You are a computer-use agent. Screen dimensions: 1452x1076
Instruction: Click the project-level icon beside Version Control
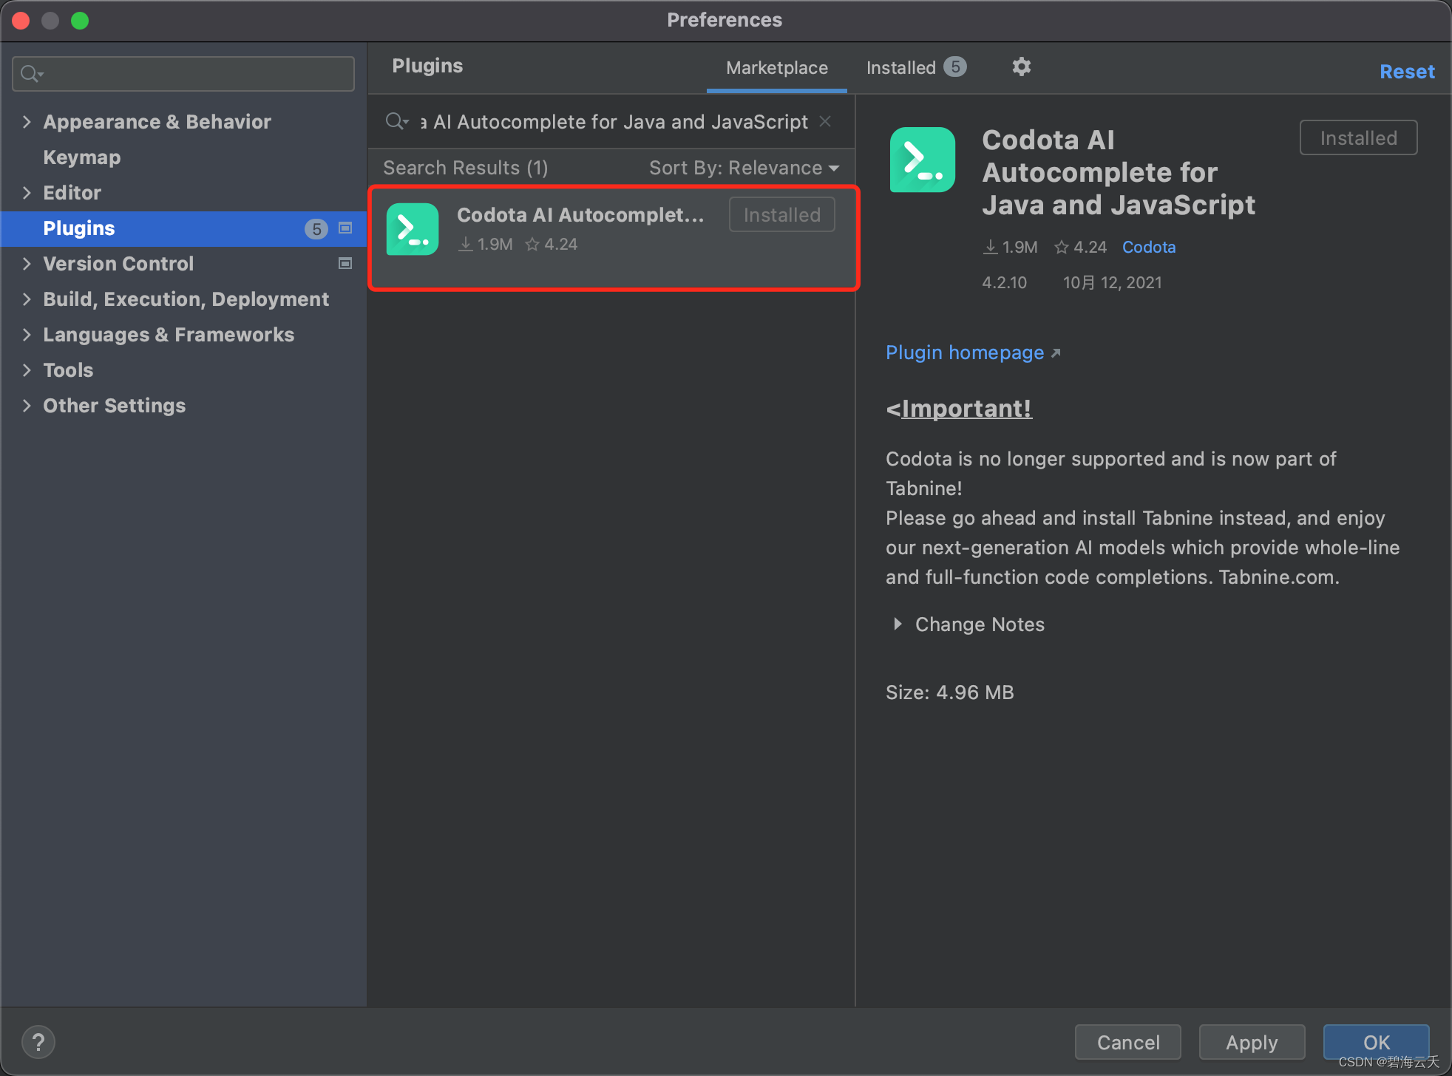(345, 264)
